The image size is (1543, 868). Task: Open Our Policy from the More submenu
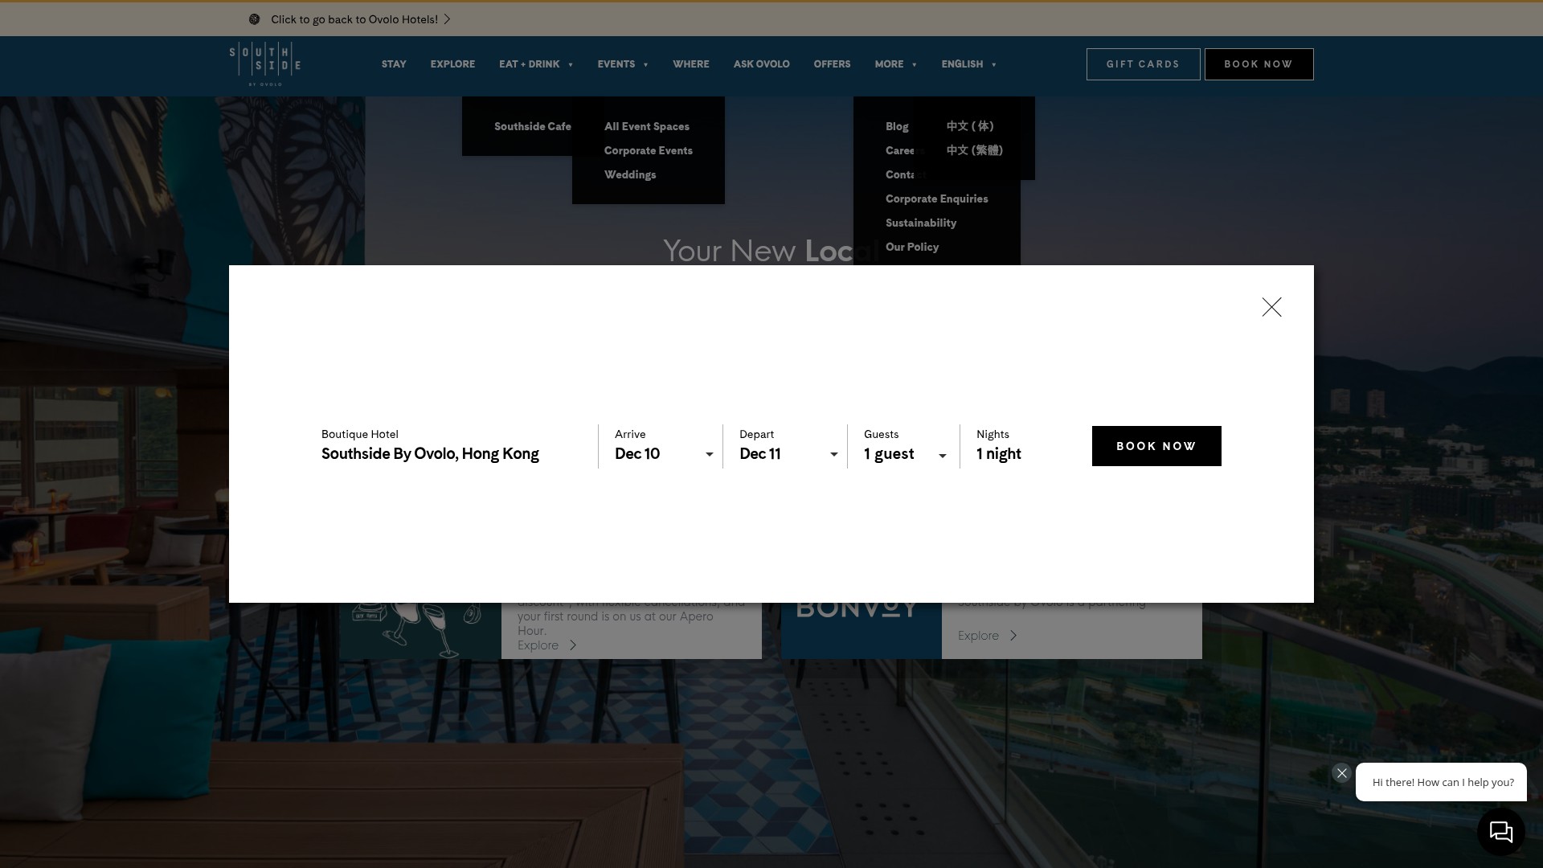tap(912, 247)
